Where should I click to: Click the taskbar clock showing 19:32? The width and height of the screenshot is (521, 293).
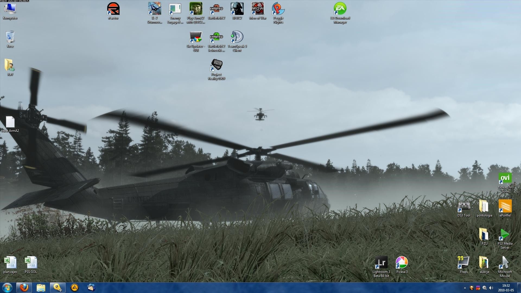[x=506, y=288]
